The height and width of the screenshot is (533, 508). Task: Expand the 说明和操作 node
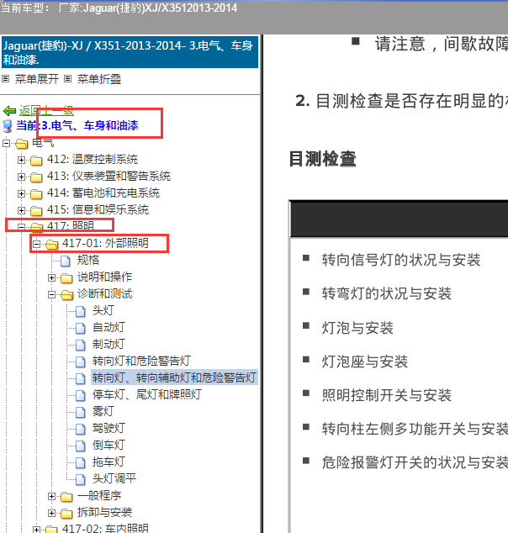pyautogui.click(x=51, y=277)
